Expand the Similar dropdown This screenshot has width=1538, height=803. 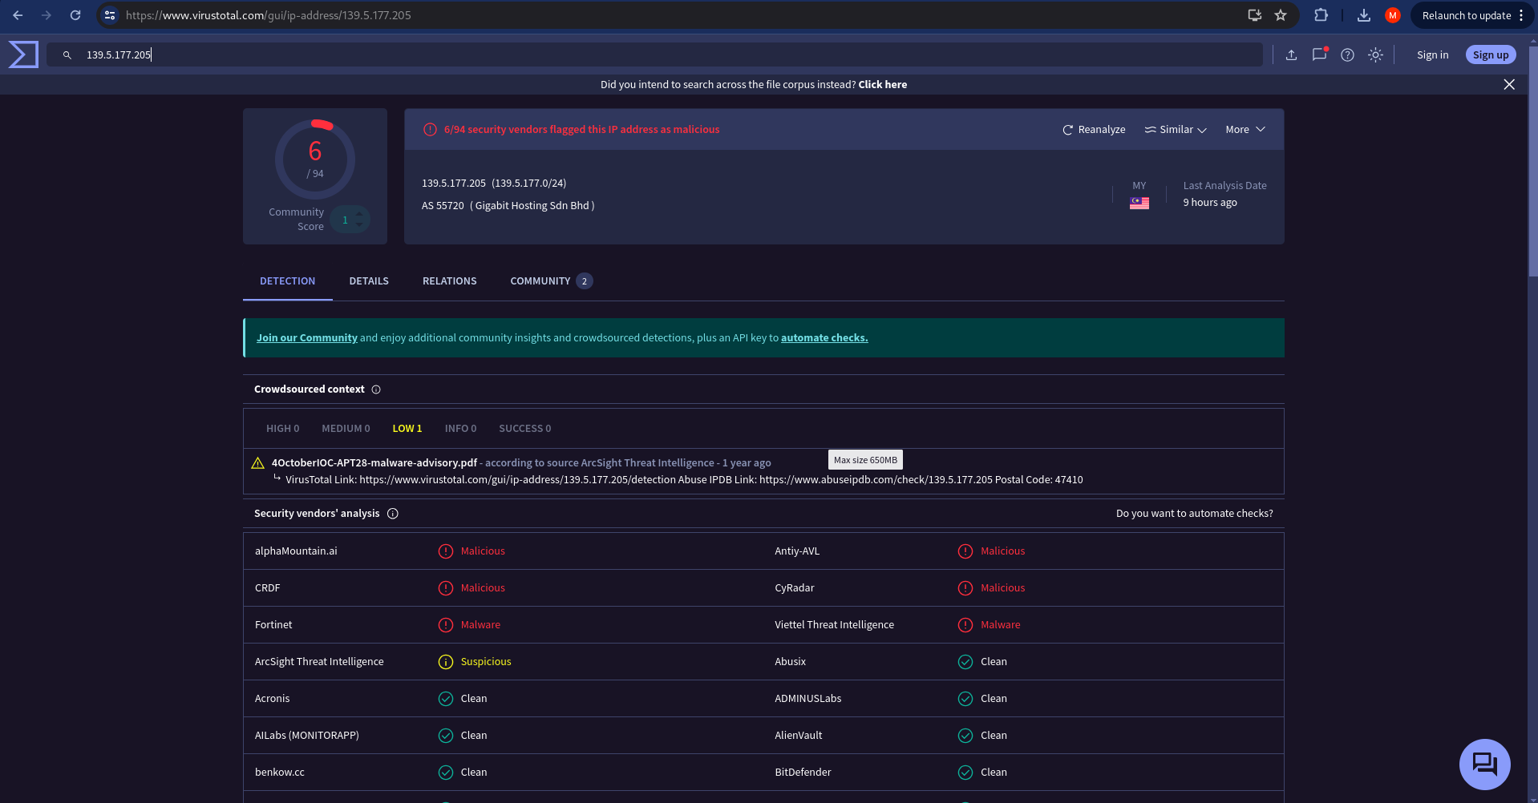point(1176,130)
